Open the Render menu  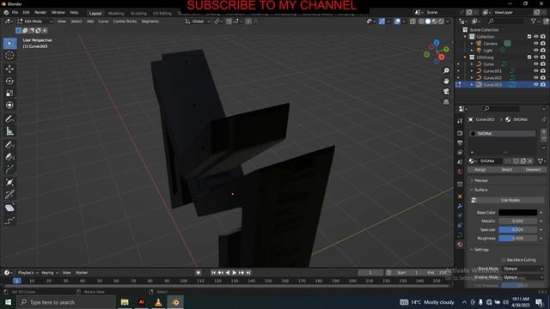tap(40, 12)
